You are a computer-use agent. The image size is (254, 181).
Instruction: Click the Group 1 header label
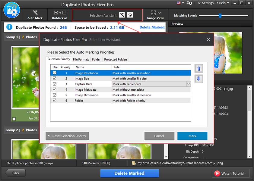21,37
